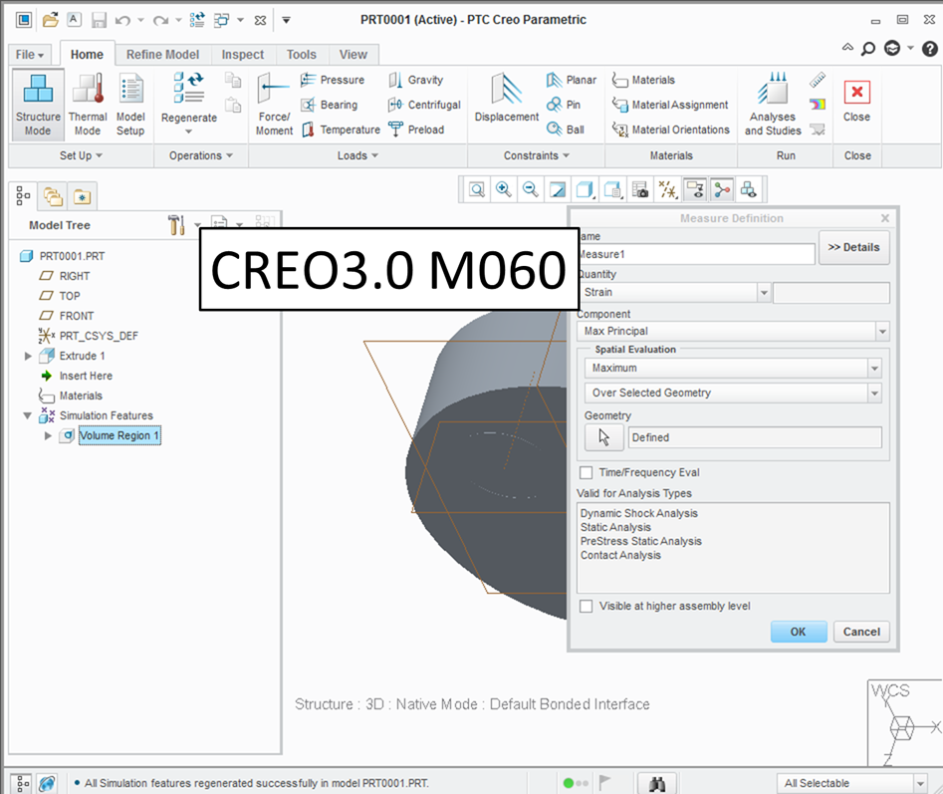
Task: Toggle datum display filters icon
Action: pyautogui.click(x=667, y=190)
